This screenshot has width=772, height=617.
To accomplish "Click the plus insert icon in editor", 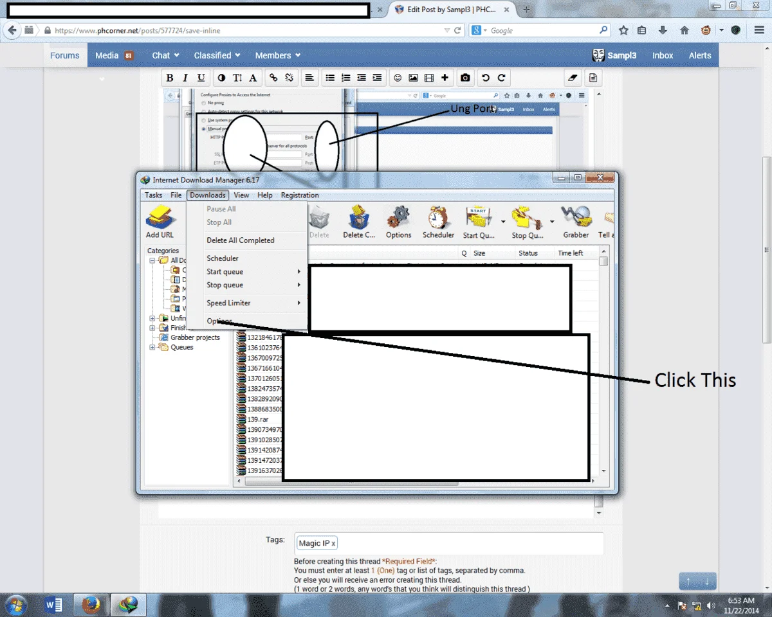I will [x=445, y=78].
